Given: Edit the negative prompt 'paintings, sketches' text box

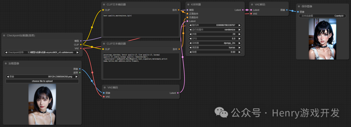Looking at the screenshot, I should coord(141,66).
